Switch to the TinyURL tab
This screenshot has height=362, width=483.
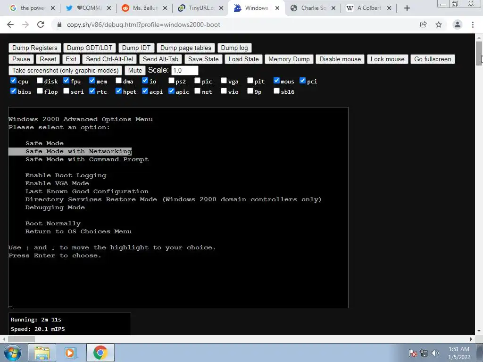(201, 8)
